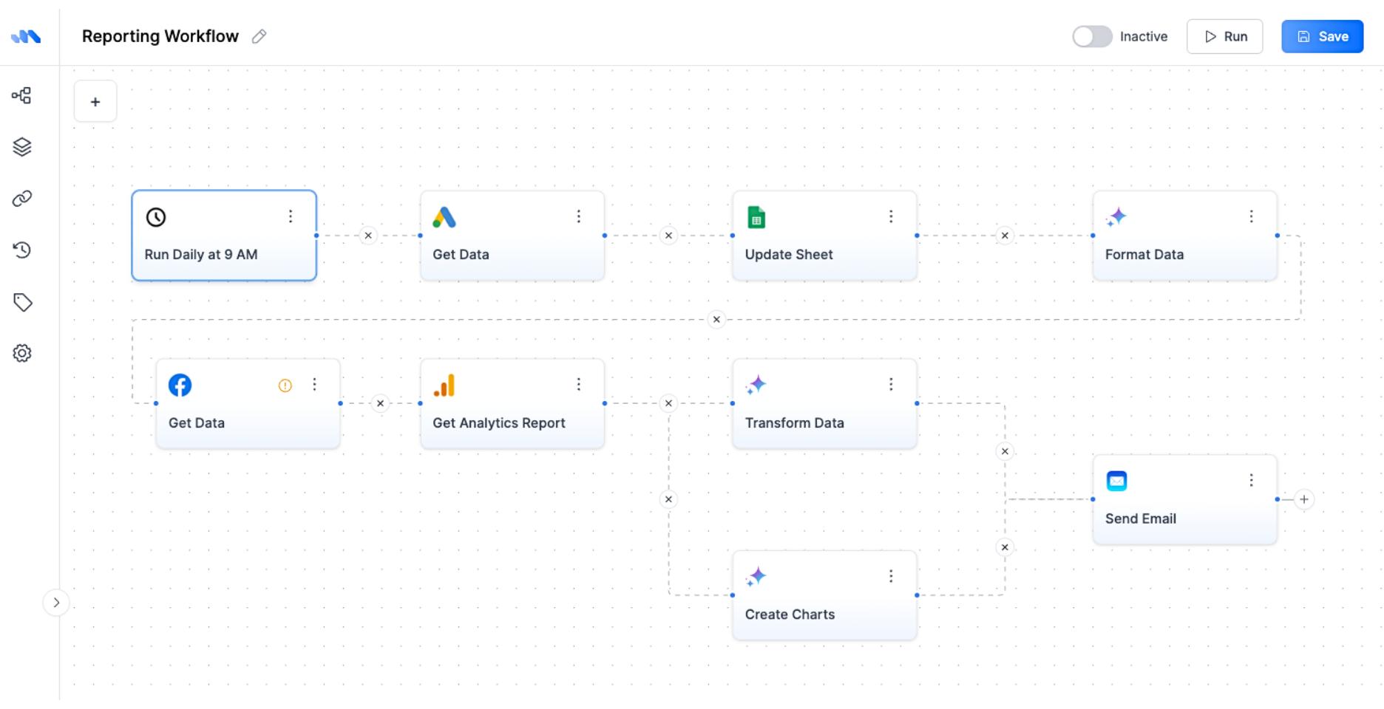Image resolution: width=1384 pixels, height=709 pixels.
Task: Toggle the workflow Inactive switch
Action: click(x=1092, y=36)
